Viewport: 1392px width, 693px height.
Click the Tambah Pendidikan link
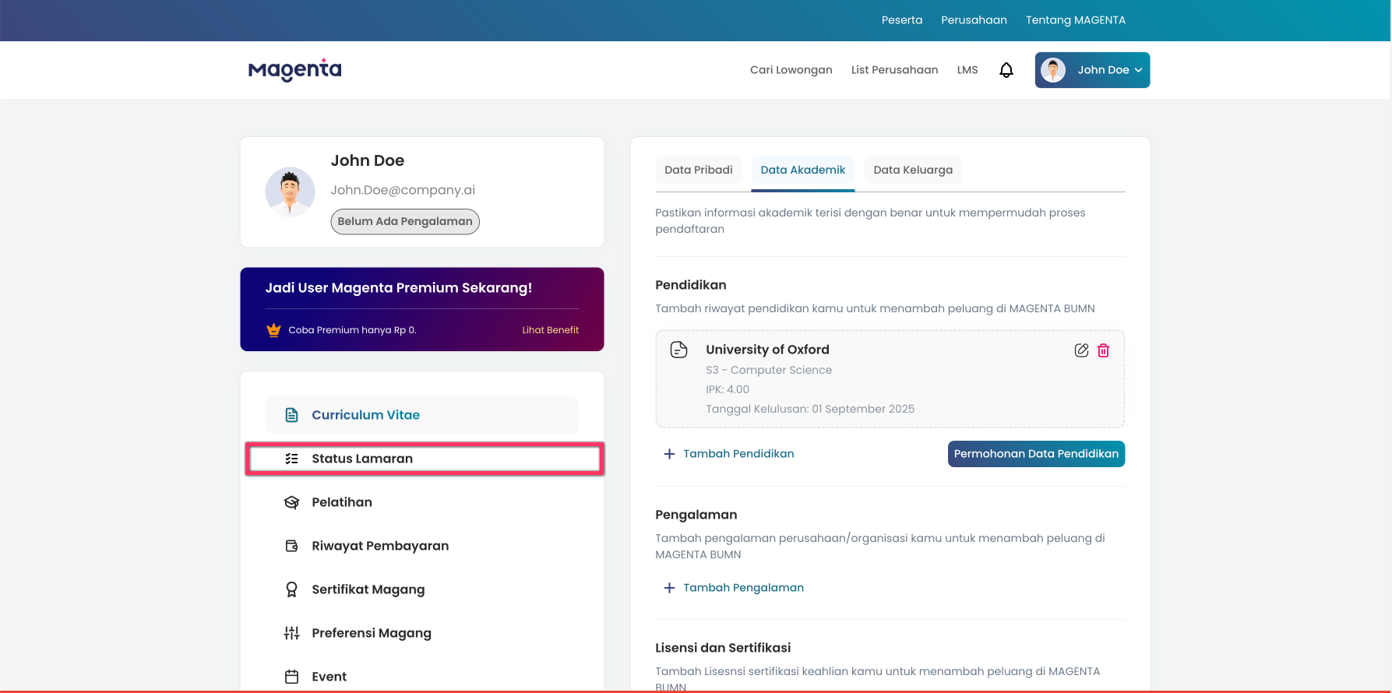[738, 454]
